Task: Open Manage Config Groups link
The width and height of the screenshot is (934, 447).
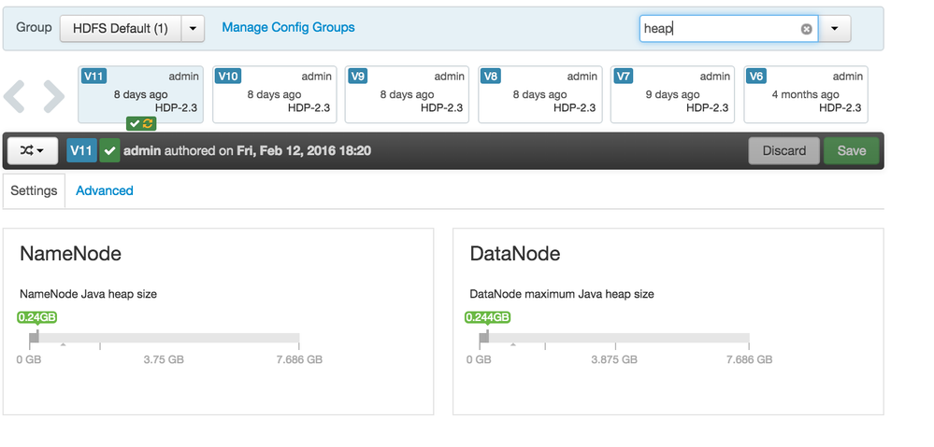Action: pos(288,27)
